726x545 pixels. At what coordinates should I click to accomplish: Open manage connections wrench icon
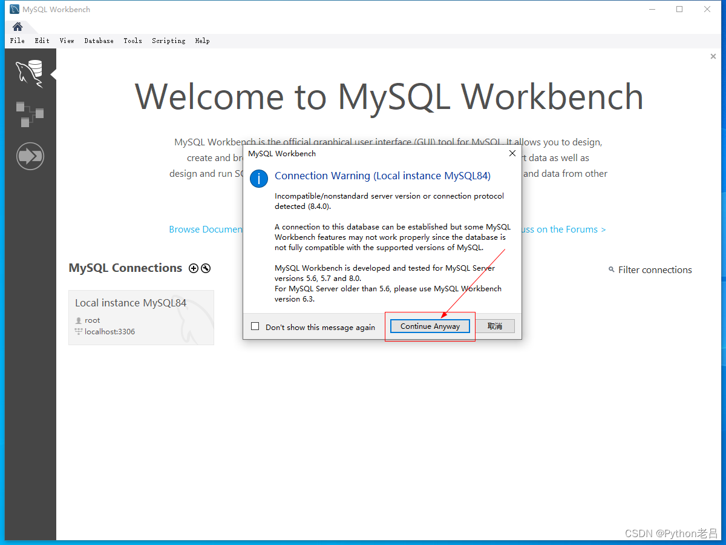[x=206, y=268]
